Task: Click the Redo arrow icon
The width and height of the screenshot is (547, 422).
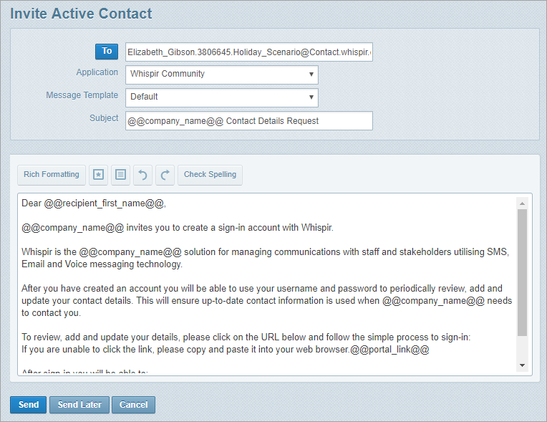Action: pos(165,175)
